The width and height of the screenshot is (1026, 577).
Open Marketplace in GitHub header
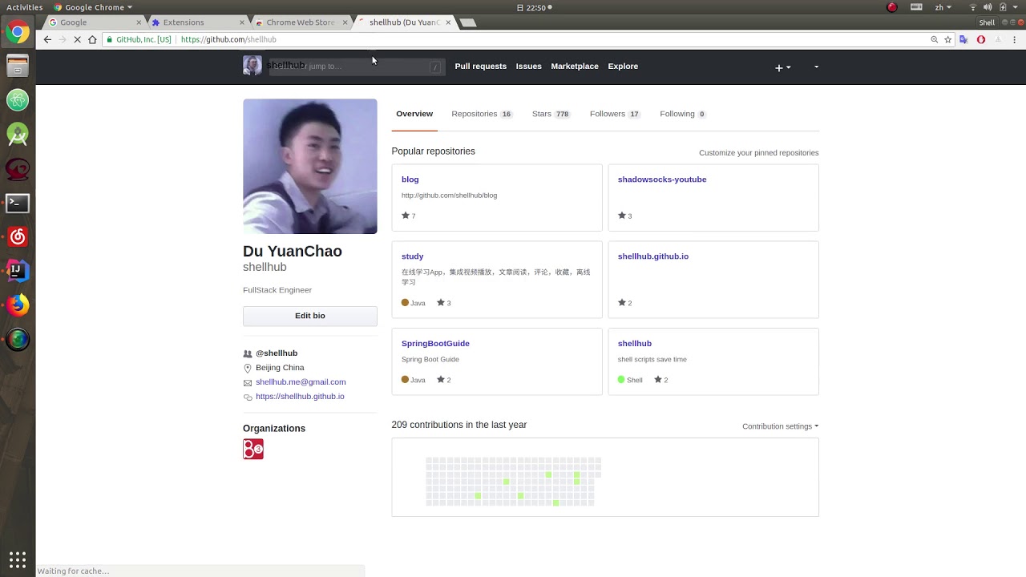click(x=575, y=67)
